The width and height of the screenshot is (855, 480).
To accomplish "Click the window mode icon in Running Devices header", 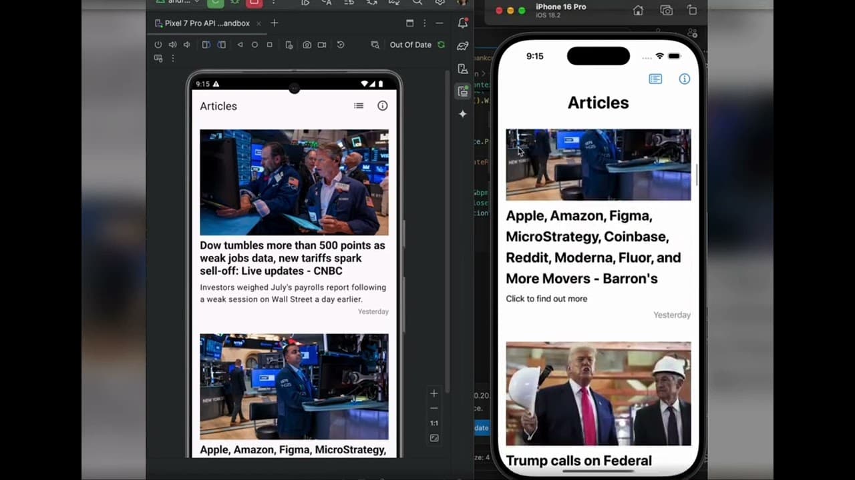I will tap(409, 23).
